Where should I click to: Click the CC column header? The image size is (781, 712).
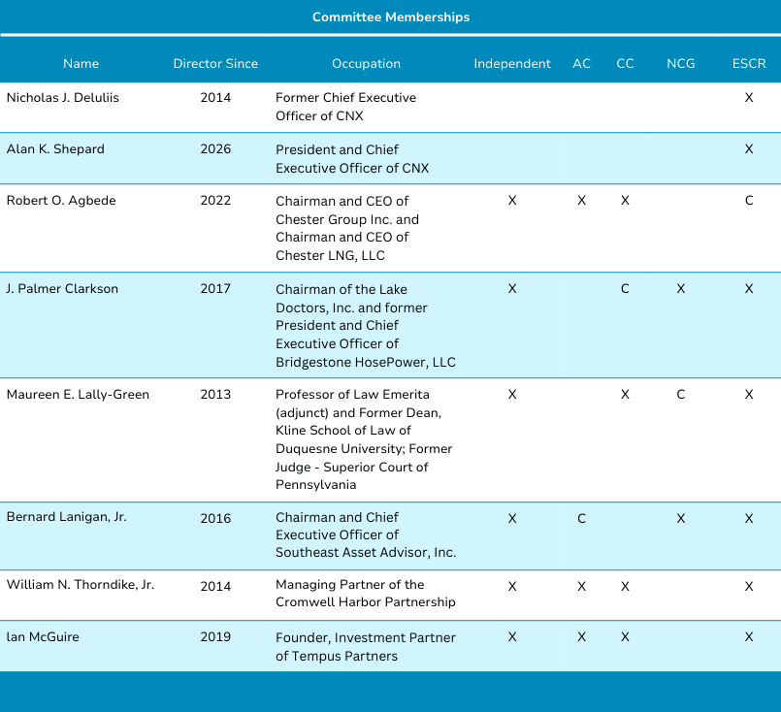(625, 64)
